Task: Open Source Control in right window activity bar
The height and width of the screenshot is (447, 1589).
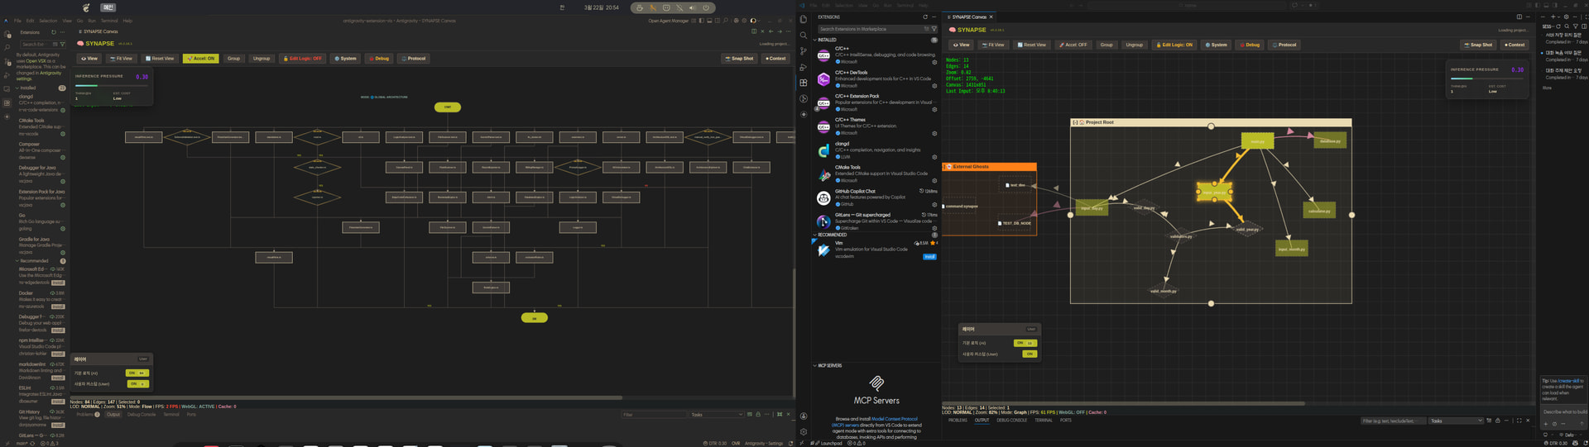Action: (803, 51)
